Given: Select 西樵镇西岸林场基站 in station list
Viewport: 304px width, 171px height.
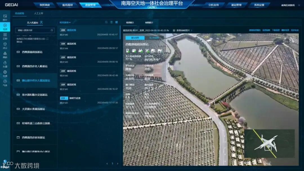Looking at the screenshot, I should coord(35,138).
